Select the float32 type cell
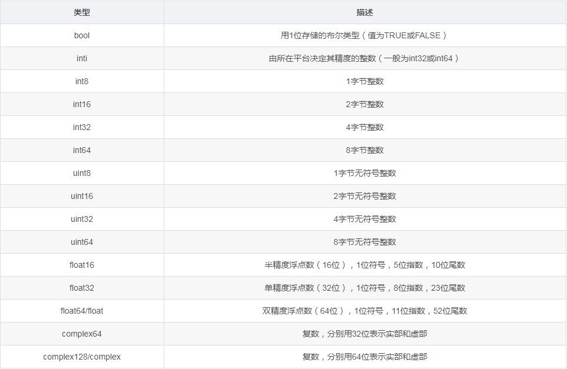Image resolution: width=567 pixels, height=369 pixels. (82, 288)
